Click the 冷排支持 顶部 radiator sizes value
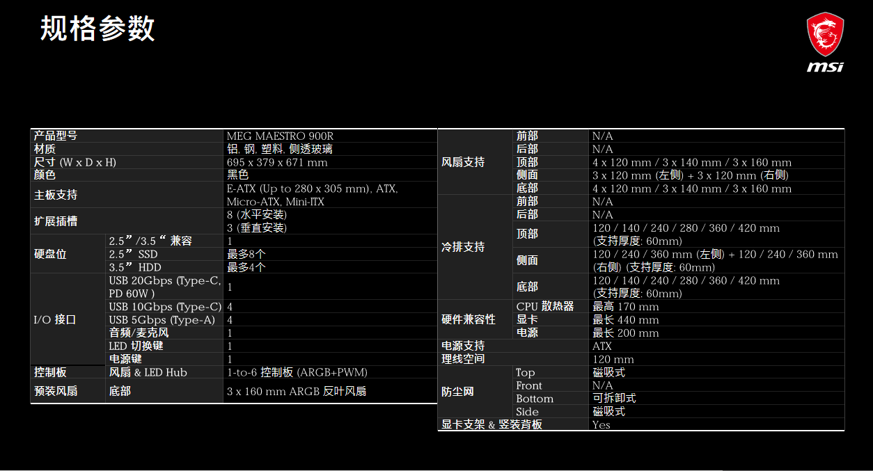Viewport: 873px width, 471px height. coord(686,234)
